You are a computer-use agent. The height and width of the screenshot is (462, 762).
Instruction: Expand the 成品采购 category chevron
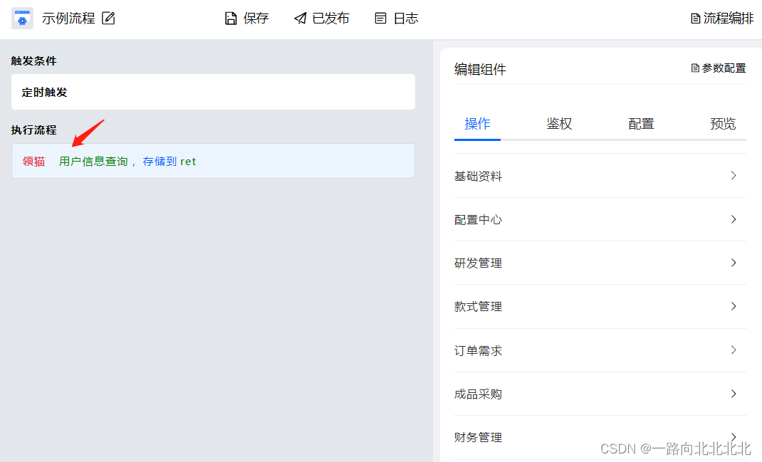[x=734, y=394]
